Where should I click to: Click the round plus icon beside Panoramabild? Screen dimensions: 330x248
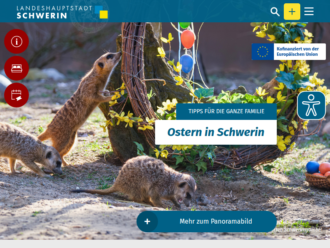click(x=147, y=222)
